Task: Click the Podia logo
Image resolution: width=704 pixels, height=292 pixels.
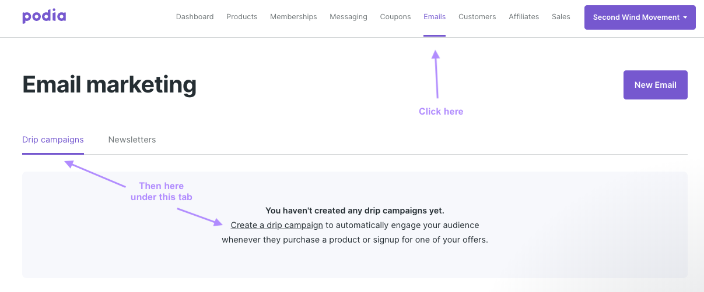Action: (44, 16)
